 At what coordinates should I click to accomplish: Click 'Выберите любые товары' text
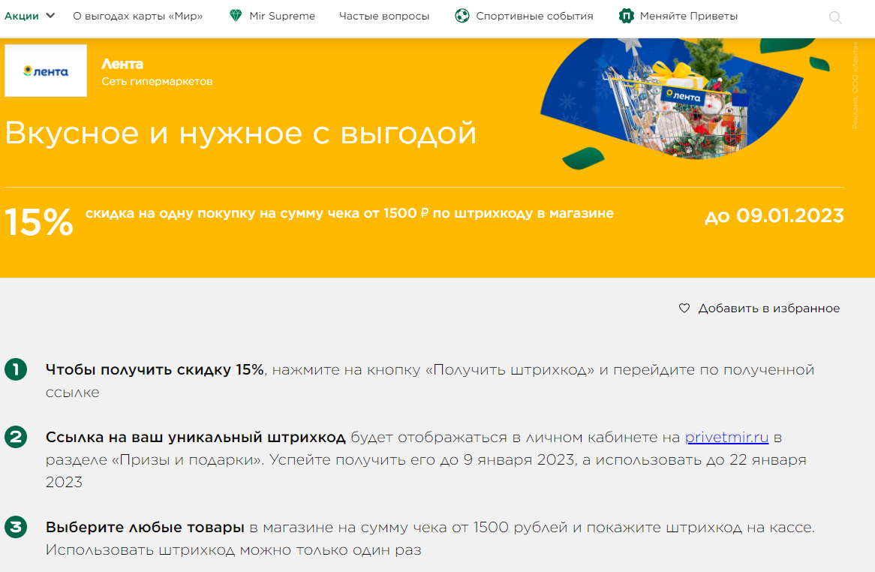[x=145, y=527]
